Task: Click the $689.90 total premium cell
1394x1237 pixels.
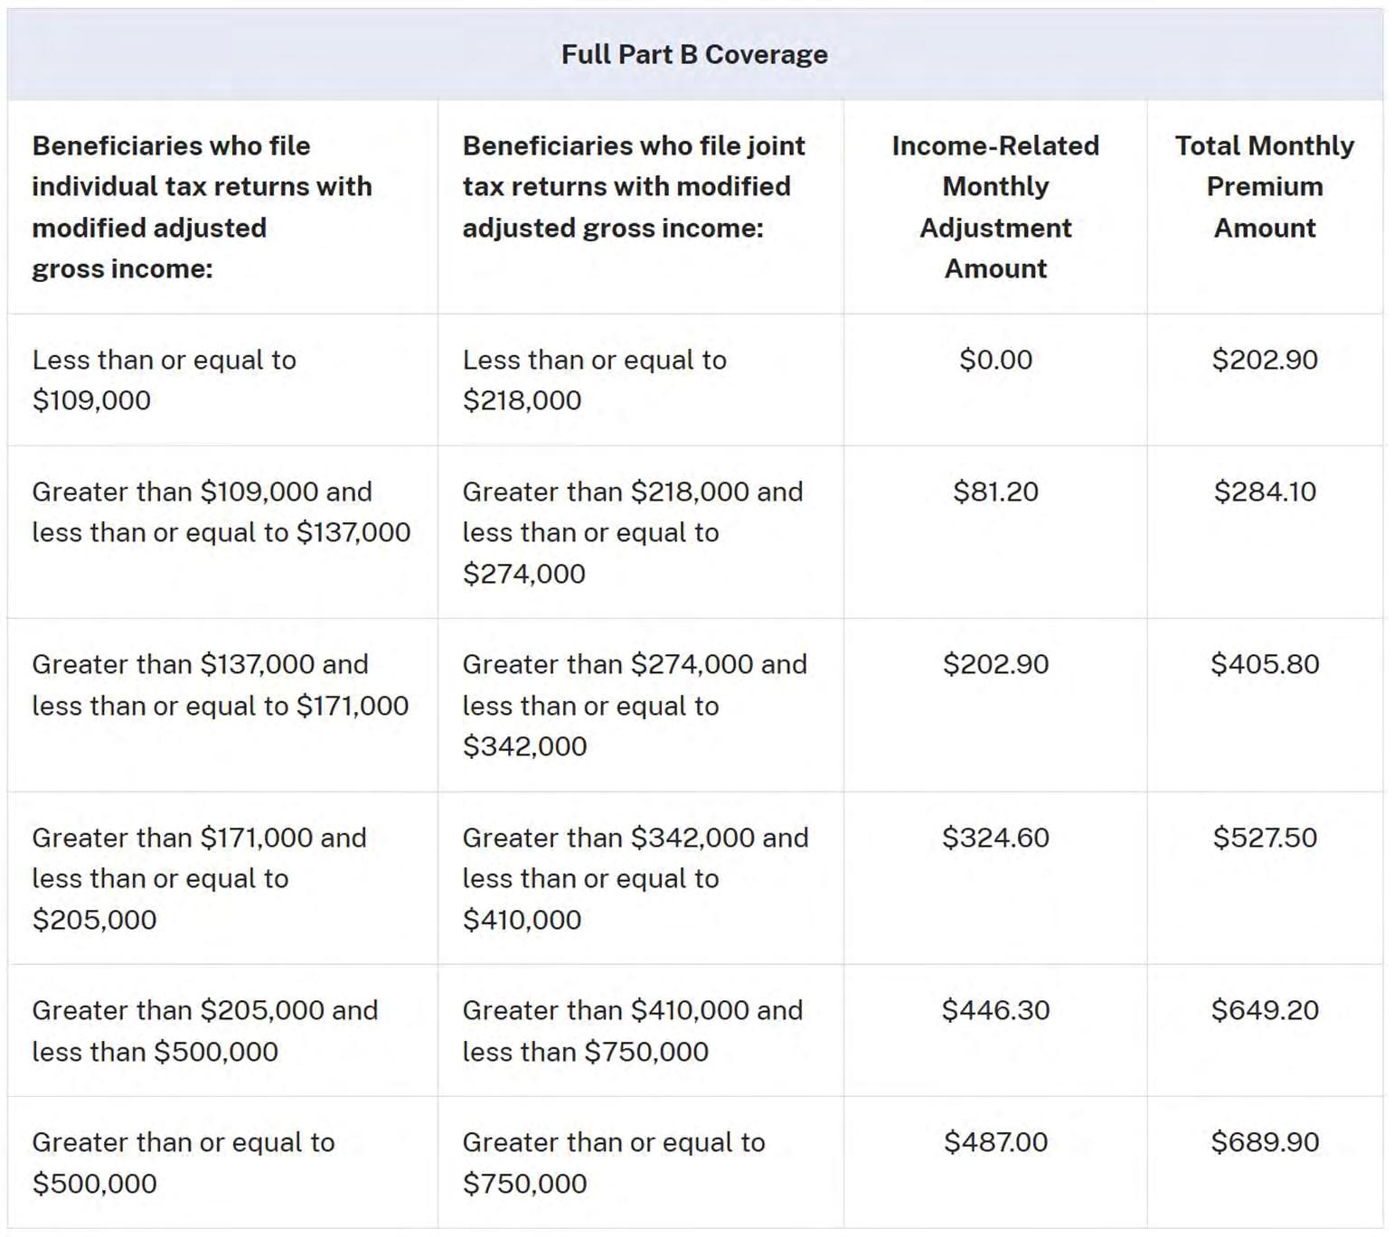Action: (x=1264, y=1142)
